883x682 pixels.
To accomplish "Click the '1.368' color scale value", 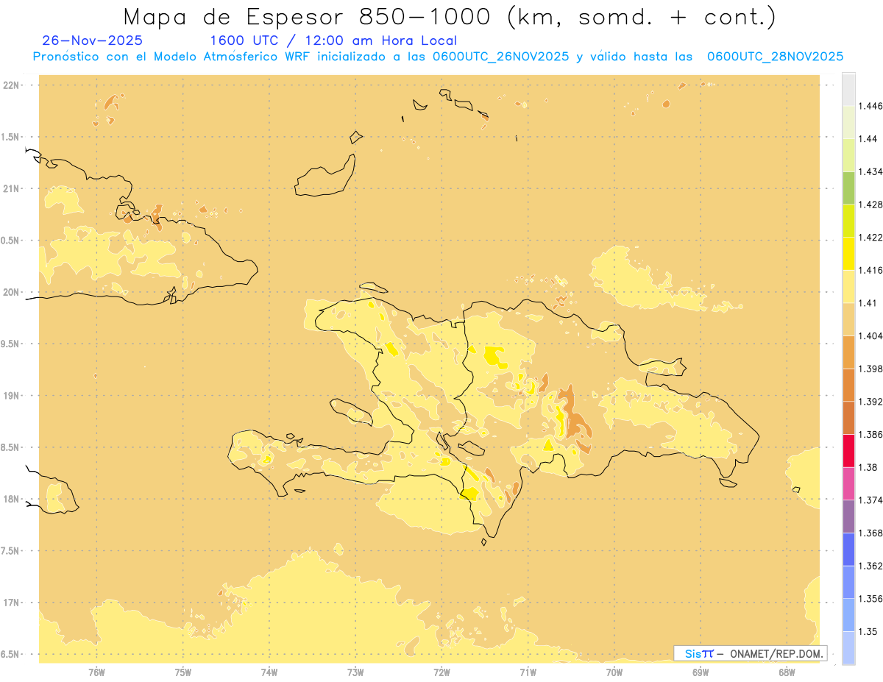I will [x=870, y=533].
